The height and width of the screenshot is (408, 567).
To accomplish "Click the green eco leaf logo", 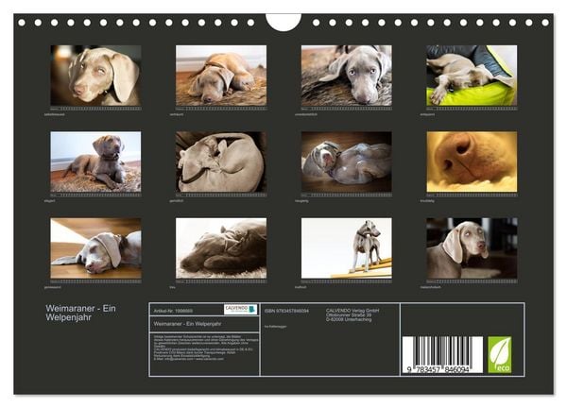I will (x=499, y=354).
